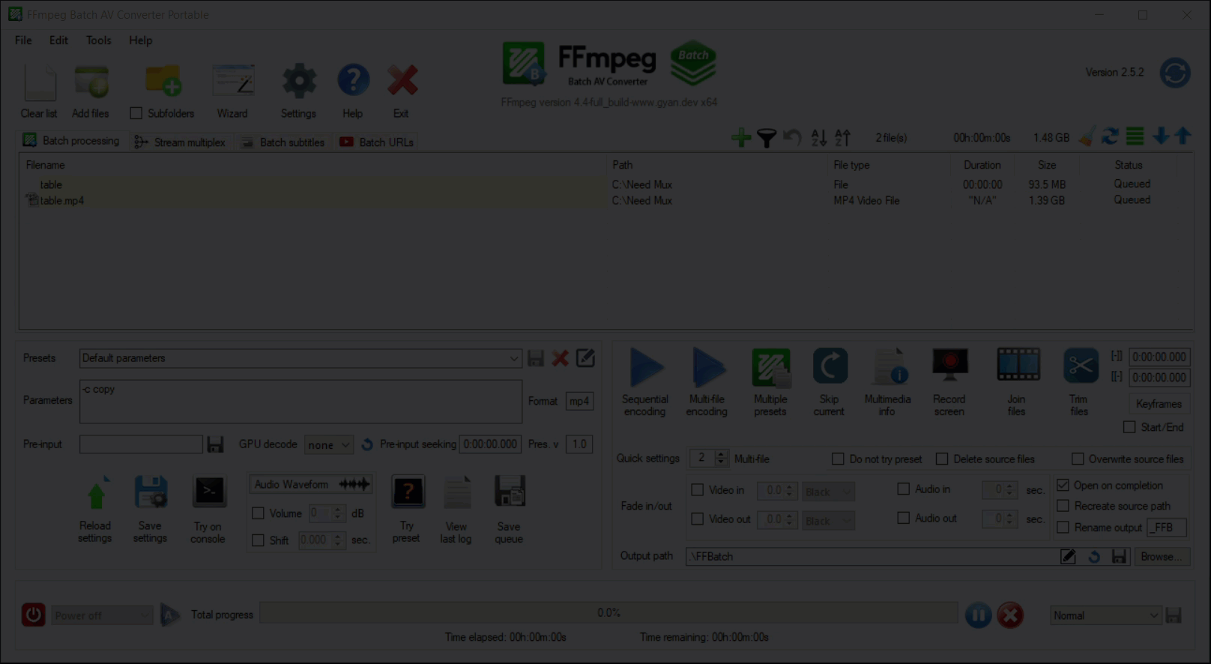Delete preset with red X icon
The height and width of the screenshot is (664, 1211).
[560, 358]
